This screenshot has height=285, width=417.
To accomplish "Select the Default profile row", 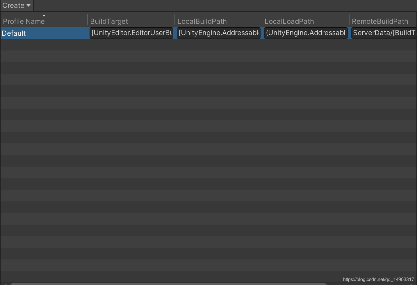I will tap(44, 33).
